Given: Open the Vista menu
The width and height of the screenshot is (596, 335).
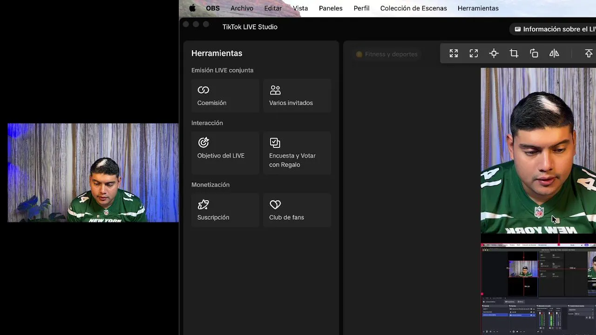Looking at the screenshot, I should 300,8.
